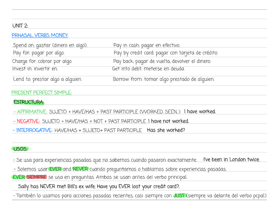Click the red highlighted SIEMPRE word
Image resolution: width=279 pixels, height=209 pixels.
(37, 177)
